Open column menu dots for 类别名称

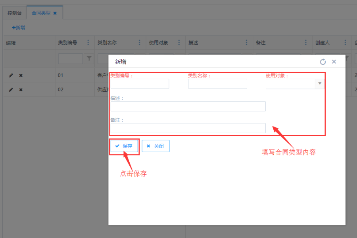point(139,43)
